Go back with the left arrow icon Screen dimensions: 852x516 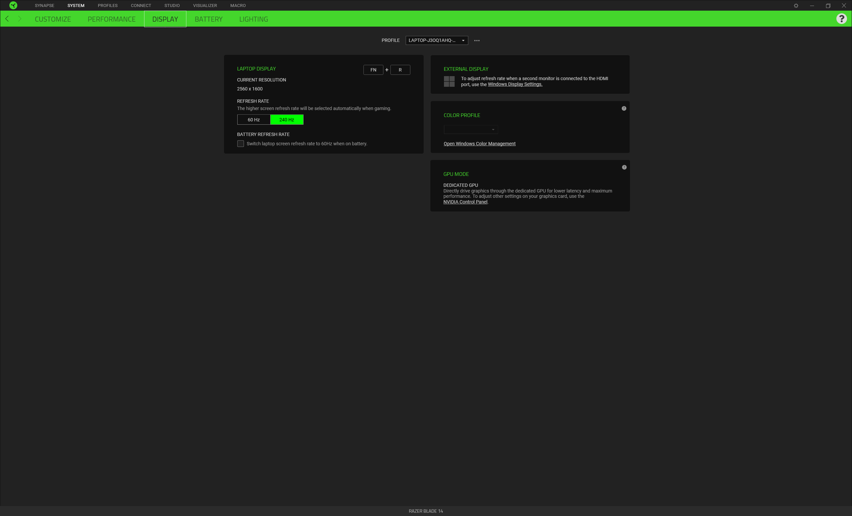tap(7, 19)
